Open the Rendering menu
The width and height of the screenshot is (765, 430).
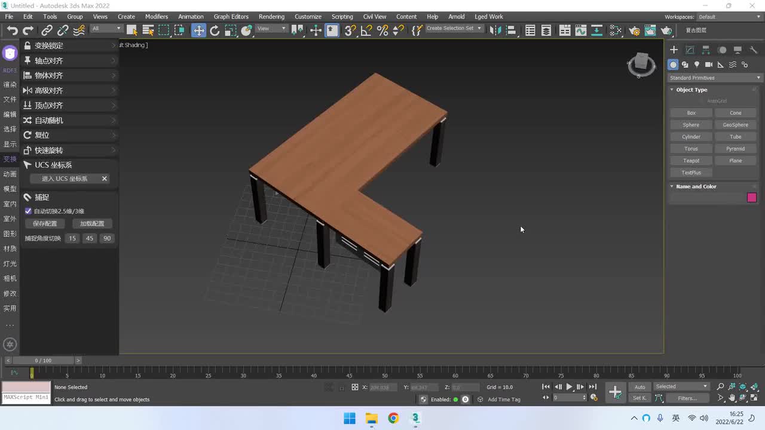271,17
